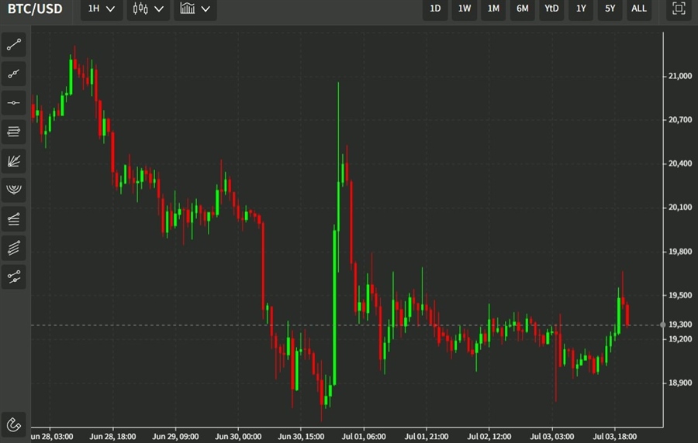Select the regression connector tool
The image size is (698, 443).
[x=14, y=277]
